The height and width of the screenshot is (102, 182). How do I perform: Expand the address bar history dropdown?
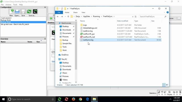tap(133, 16)
